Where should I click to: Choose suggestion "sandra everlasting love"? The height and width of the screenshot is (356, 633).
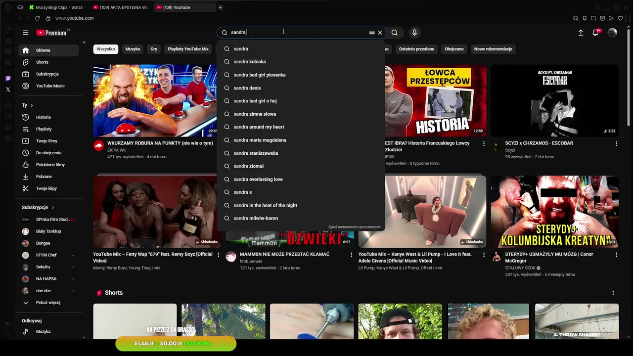301,179
